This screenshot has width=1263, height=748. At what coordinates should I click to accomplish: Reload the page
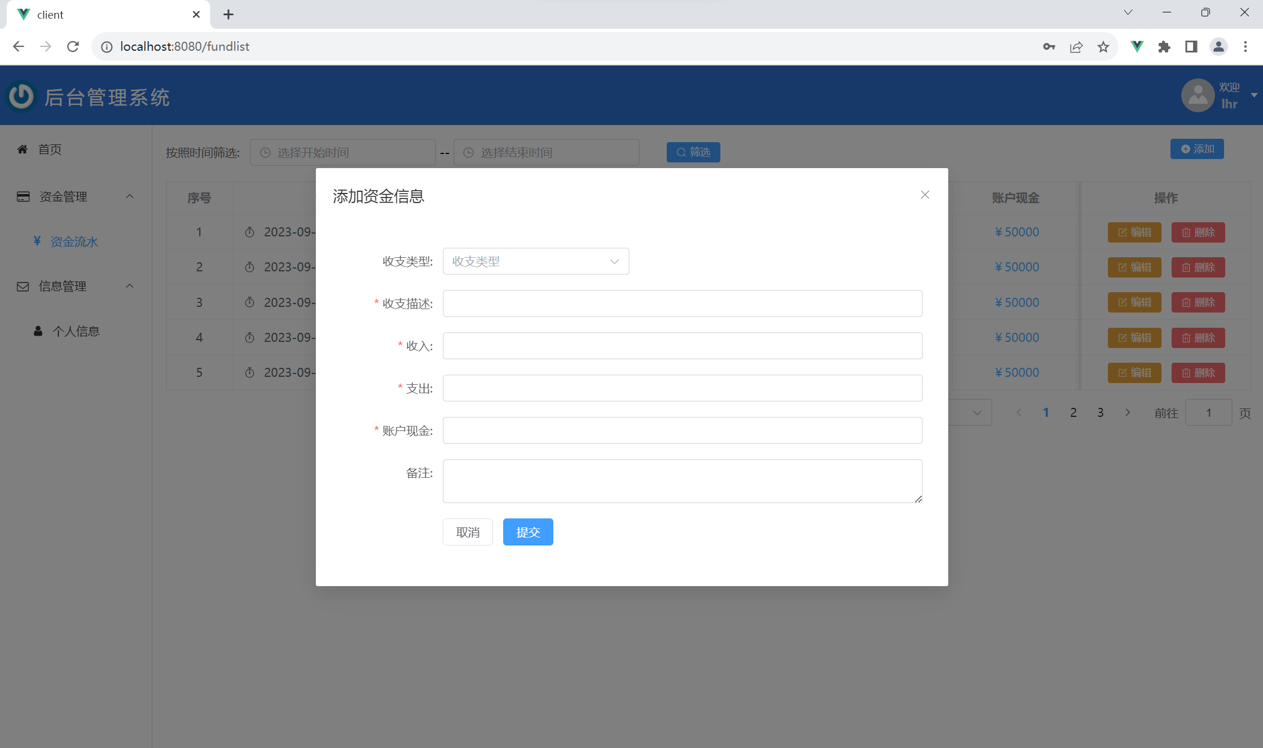pyautogui.click(x=73, y=47)
